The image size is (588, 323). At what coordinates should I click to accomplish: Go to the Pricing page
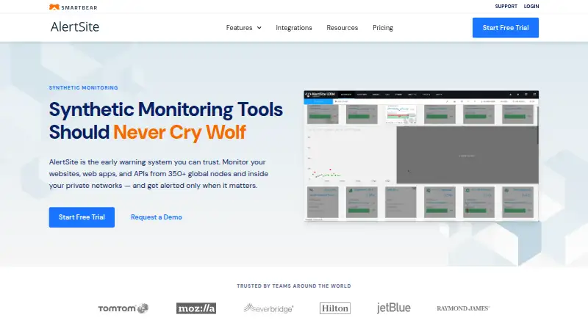tap(383, 28)
